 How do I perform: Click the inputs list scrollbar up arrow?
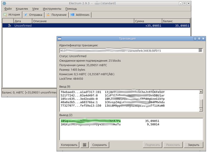tap(201, 92)
